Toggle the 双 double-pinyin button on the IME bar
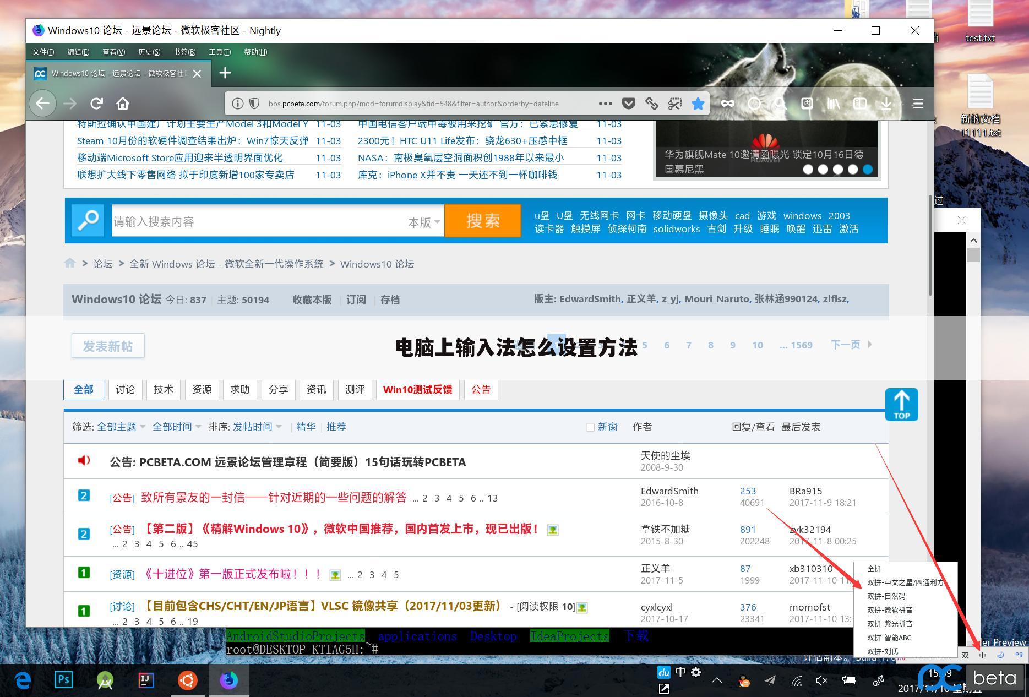1029x697 pixels. click(965, 655)
